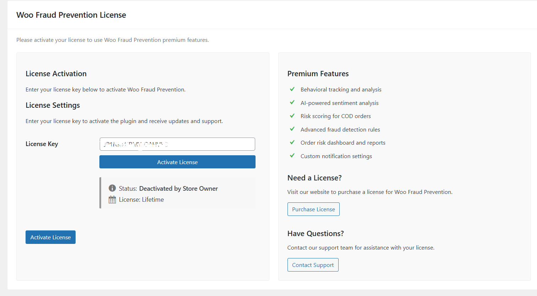
Task: Click the Deactivated by Store Owner status text
Action: [x=178, y=188]
